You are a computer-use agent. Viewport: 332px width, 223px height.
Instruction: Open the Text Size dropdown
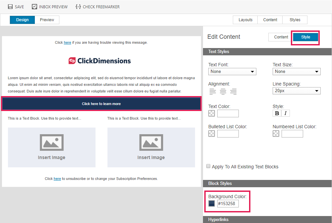pos(297,71)
